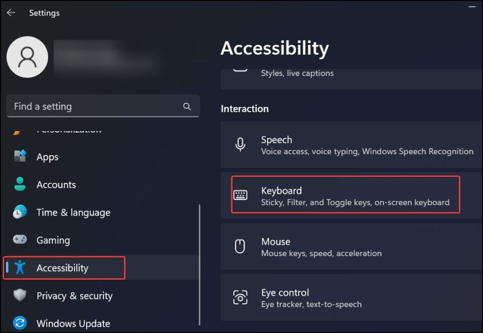
Task: Click the Speech microphone icon
Action: pyautogui.click(x=241, y=144)
